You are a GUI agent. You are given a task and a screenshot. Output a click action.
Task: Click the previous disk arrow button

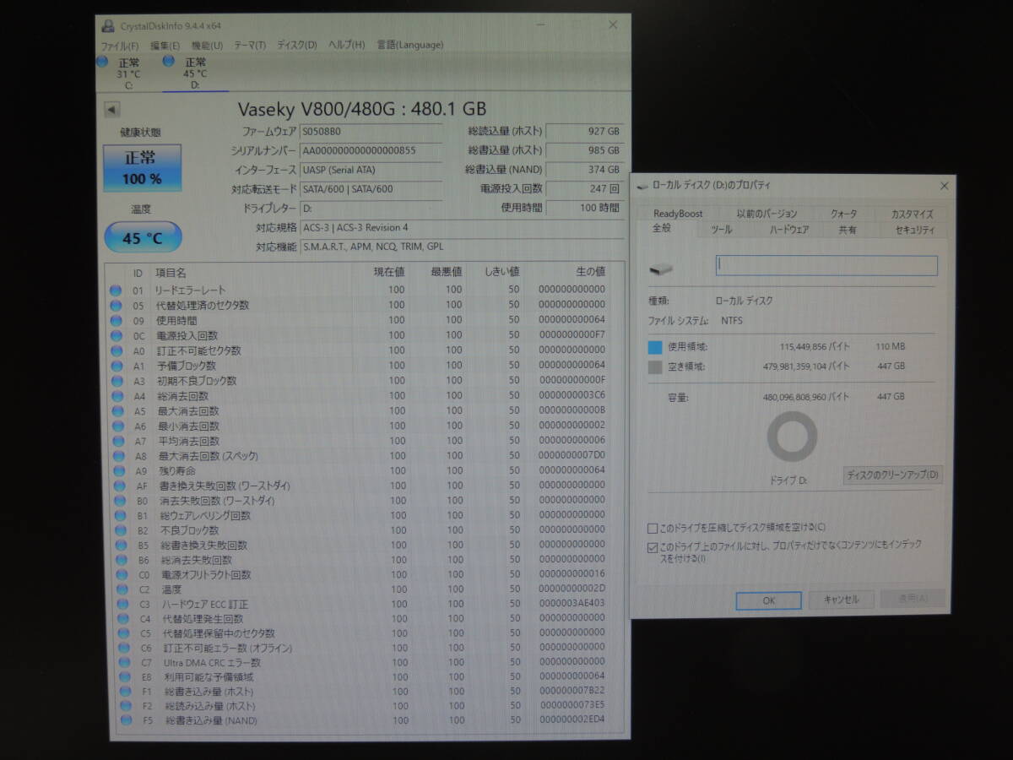coord(112,110)
